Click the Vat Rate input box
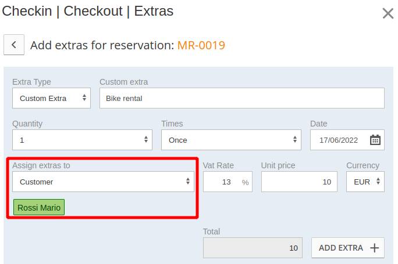Viewport: 398px width, 264px height. pos(221,182)
